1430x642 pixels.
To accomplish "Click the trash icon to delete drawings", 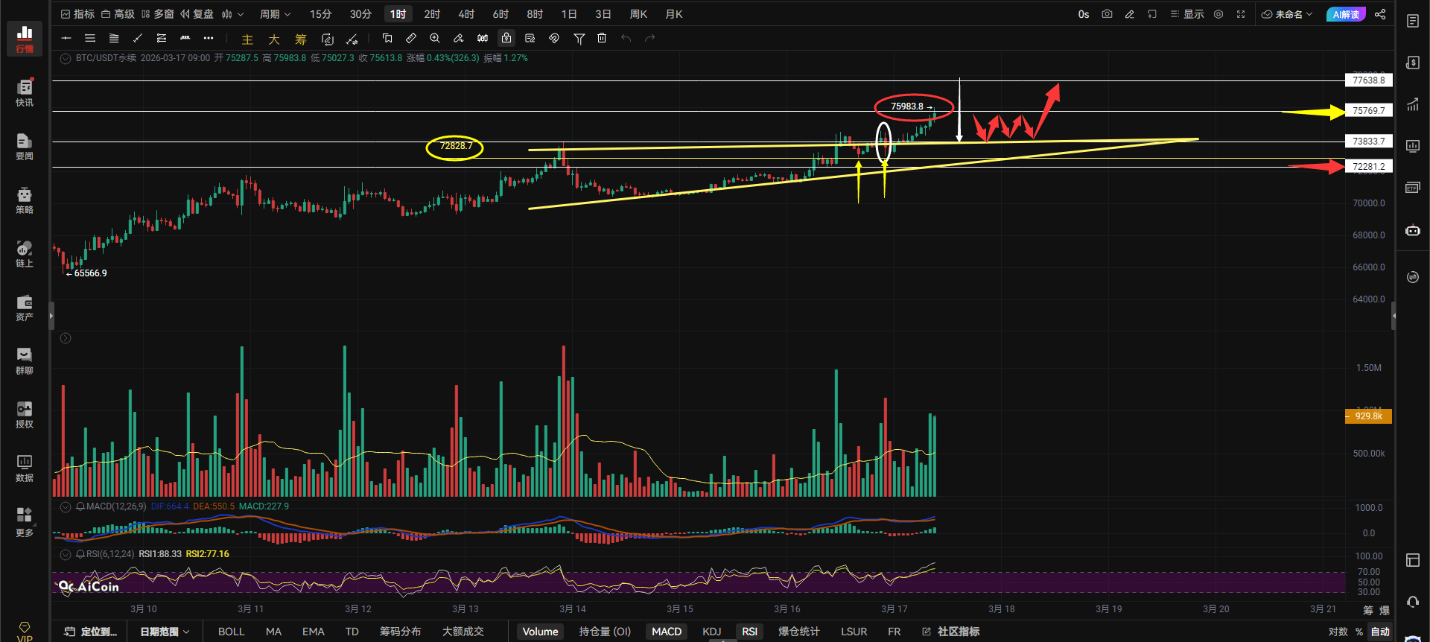I will coord(602,38).
